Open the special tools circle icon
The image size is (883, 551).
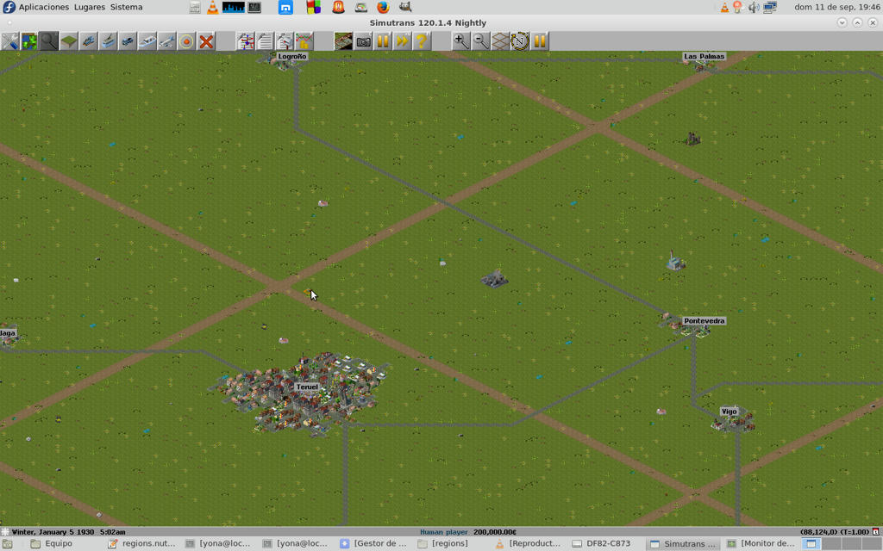pos(187,41)
